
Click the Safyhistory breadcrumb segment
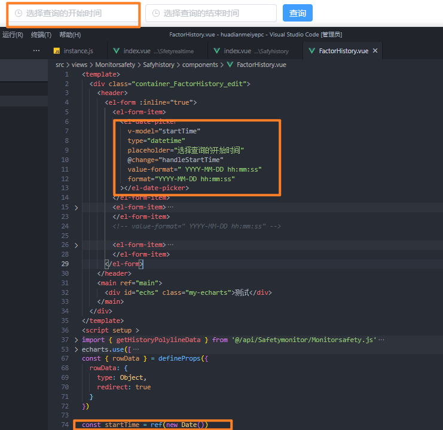pos(158,65)
